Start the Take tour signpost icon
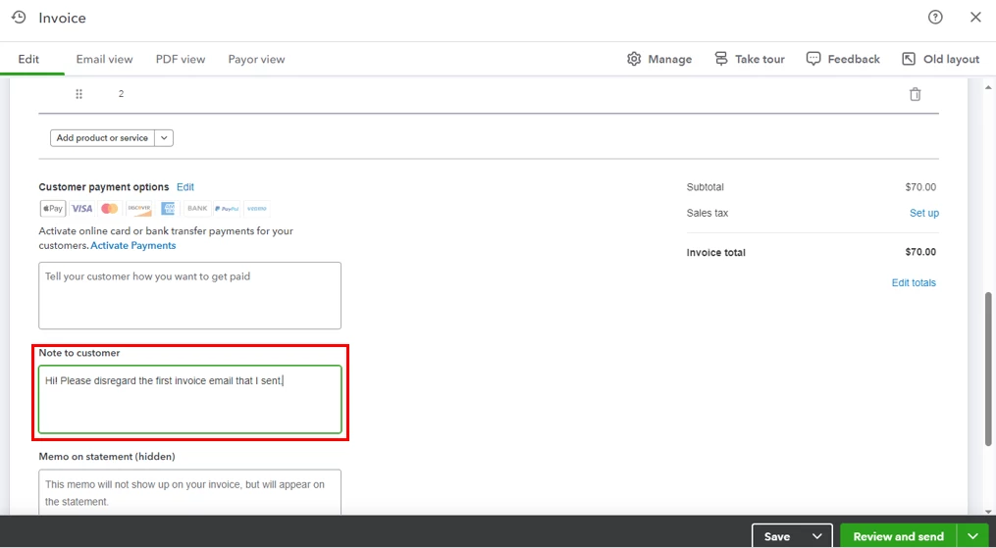Screen dimensions: 996x548 tap(721, 59)
